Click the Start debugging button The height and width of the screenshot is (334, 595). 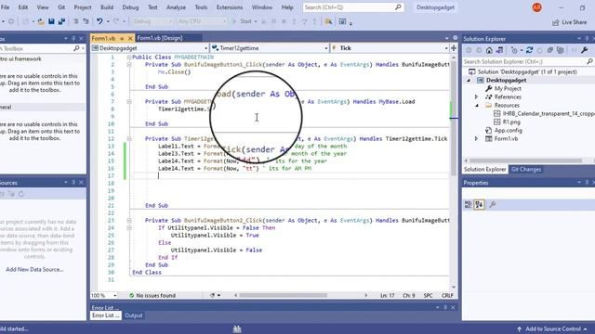tap(242, 21)
